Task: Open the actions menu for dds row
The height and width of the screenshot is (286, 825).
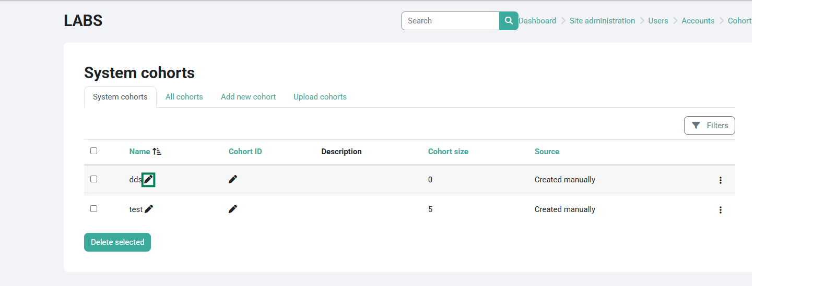Action: [x=720, y=180]
